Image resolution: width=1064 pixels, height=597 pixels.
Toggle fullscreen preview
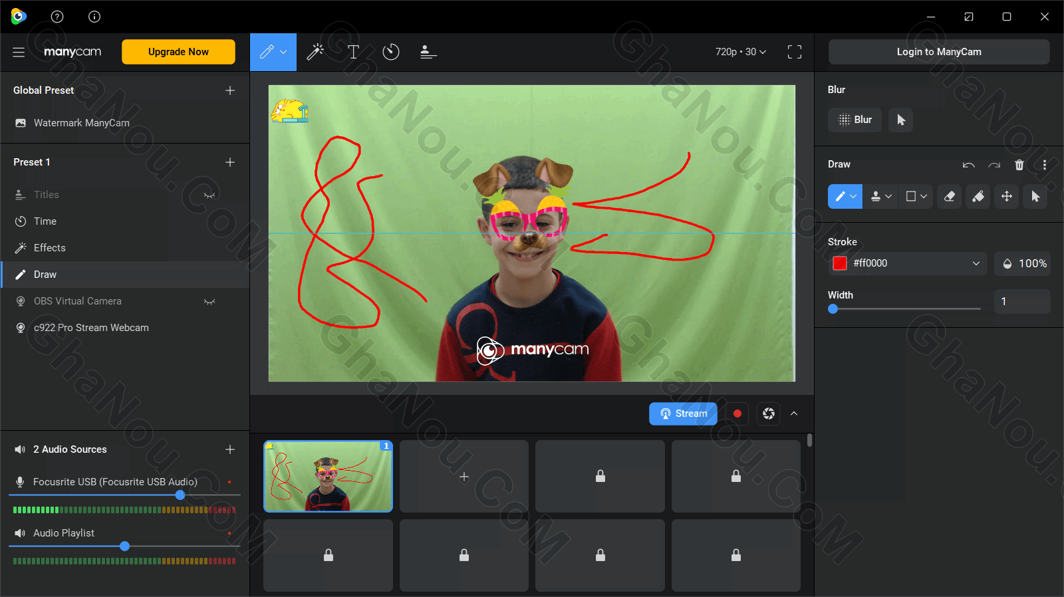tap(795, 52)
